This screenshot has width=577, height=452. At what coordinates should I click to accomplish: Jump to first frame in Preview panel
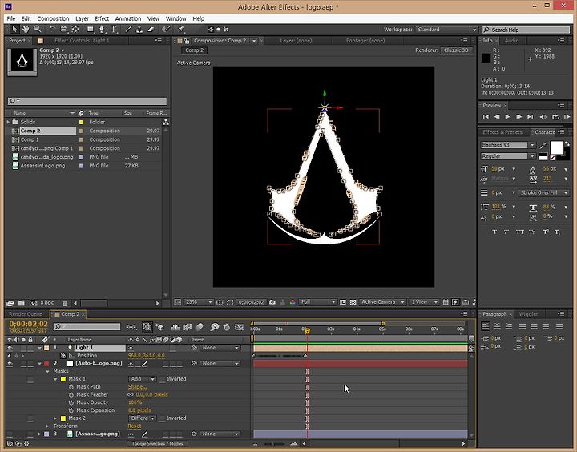(486, 117)
